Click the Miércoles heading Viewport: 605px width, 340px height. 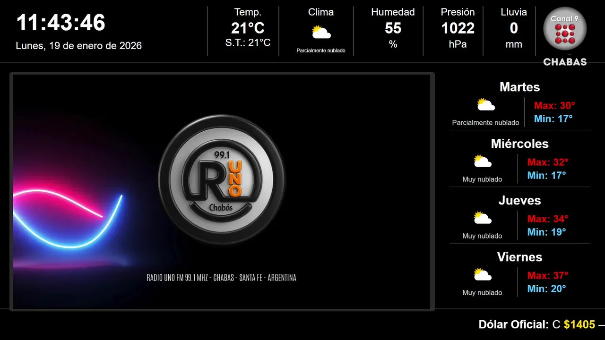coord(519,144)
